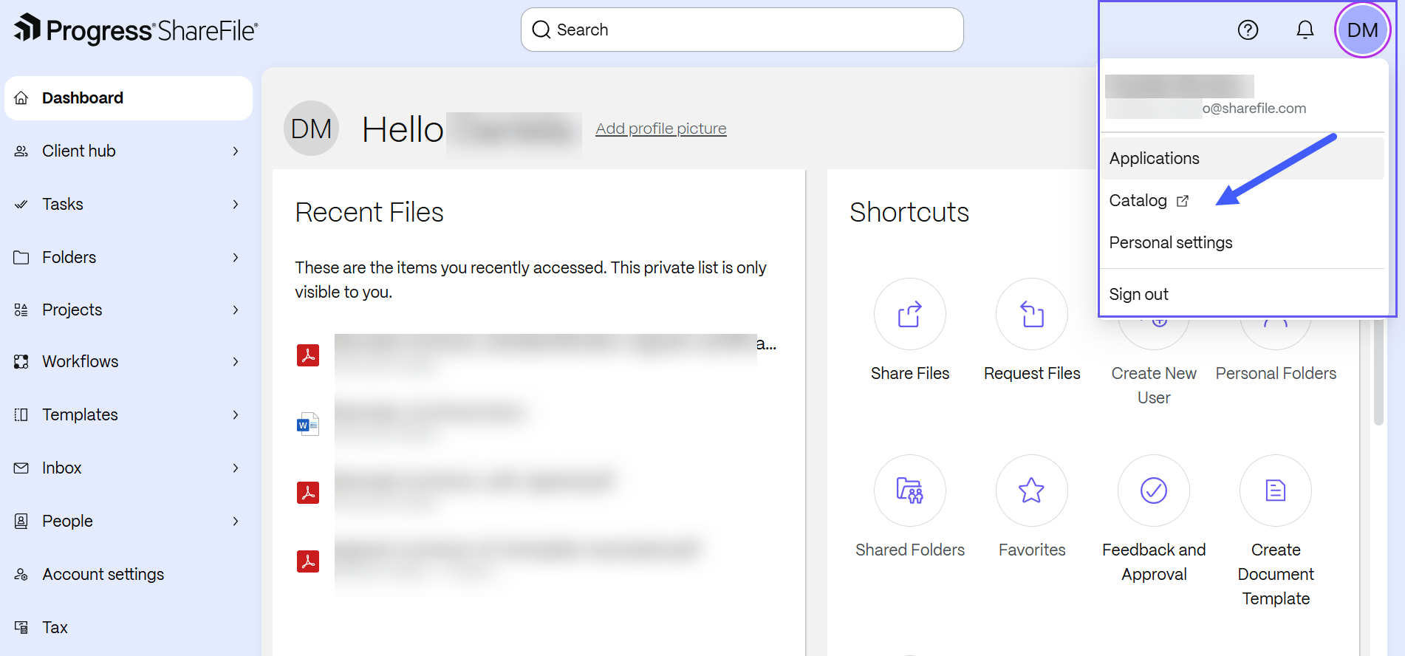Image resolution: width=1405 pixels, height=656 pixels.
Task: Click the Word document icon in Recent Files
Action: pos(308,424)
